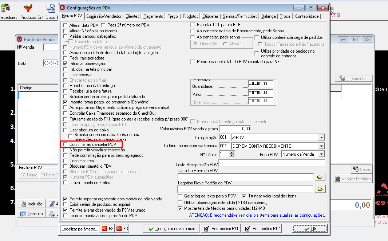The width and height of the screenshot is (388, 241).
Task: Switch to Comissão/Vendedor tab
Action: pyautogui.click(x=104, y=16)
